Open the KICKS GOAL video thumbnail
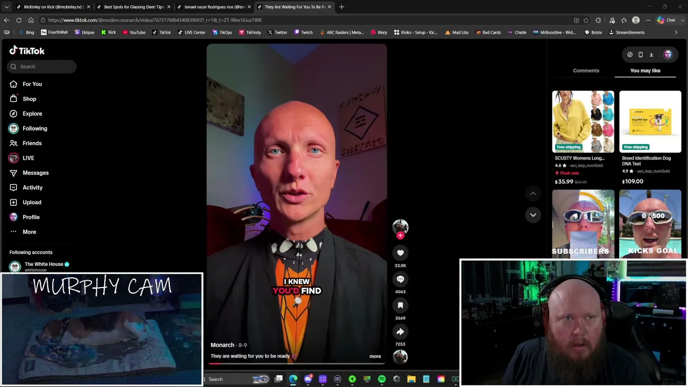This screenshot has height=387, width=688. (650, 224)
